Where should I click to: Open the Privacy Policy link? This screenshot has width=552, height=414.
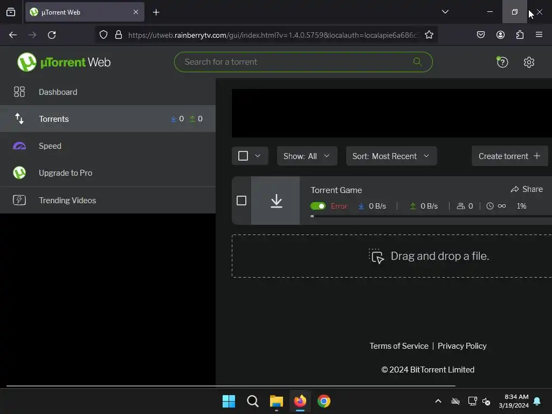pyautogui.click(x=462, y=346)
